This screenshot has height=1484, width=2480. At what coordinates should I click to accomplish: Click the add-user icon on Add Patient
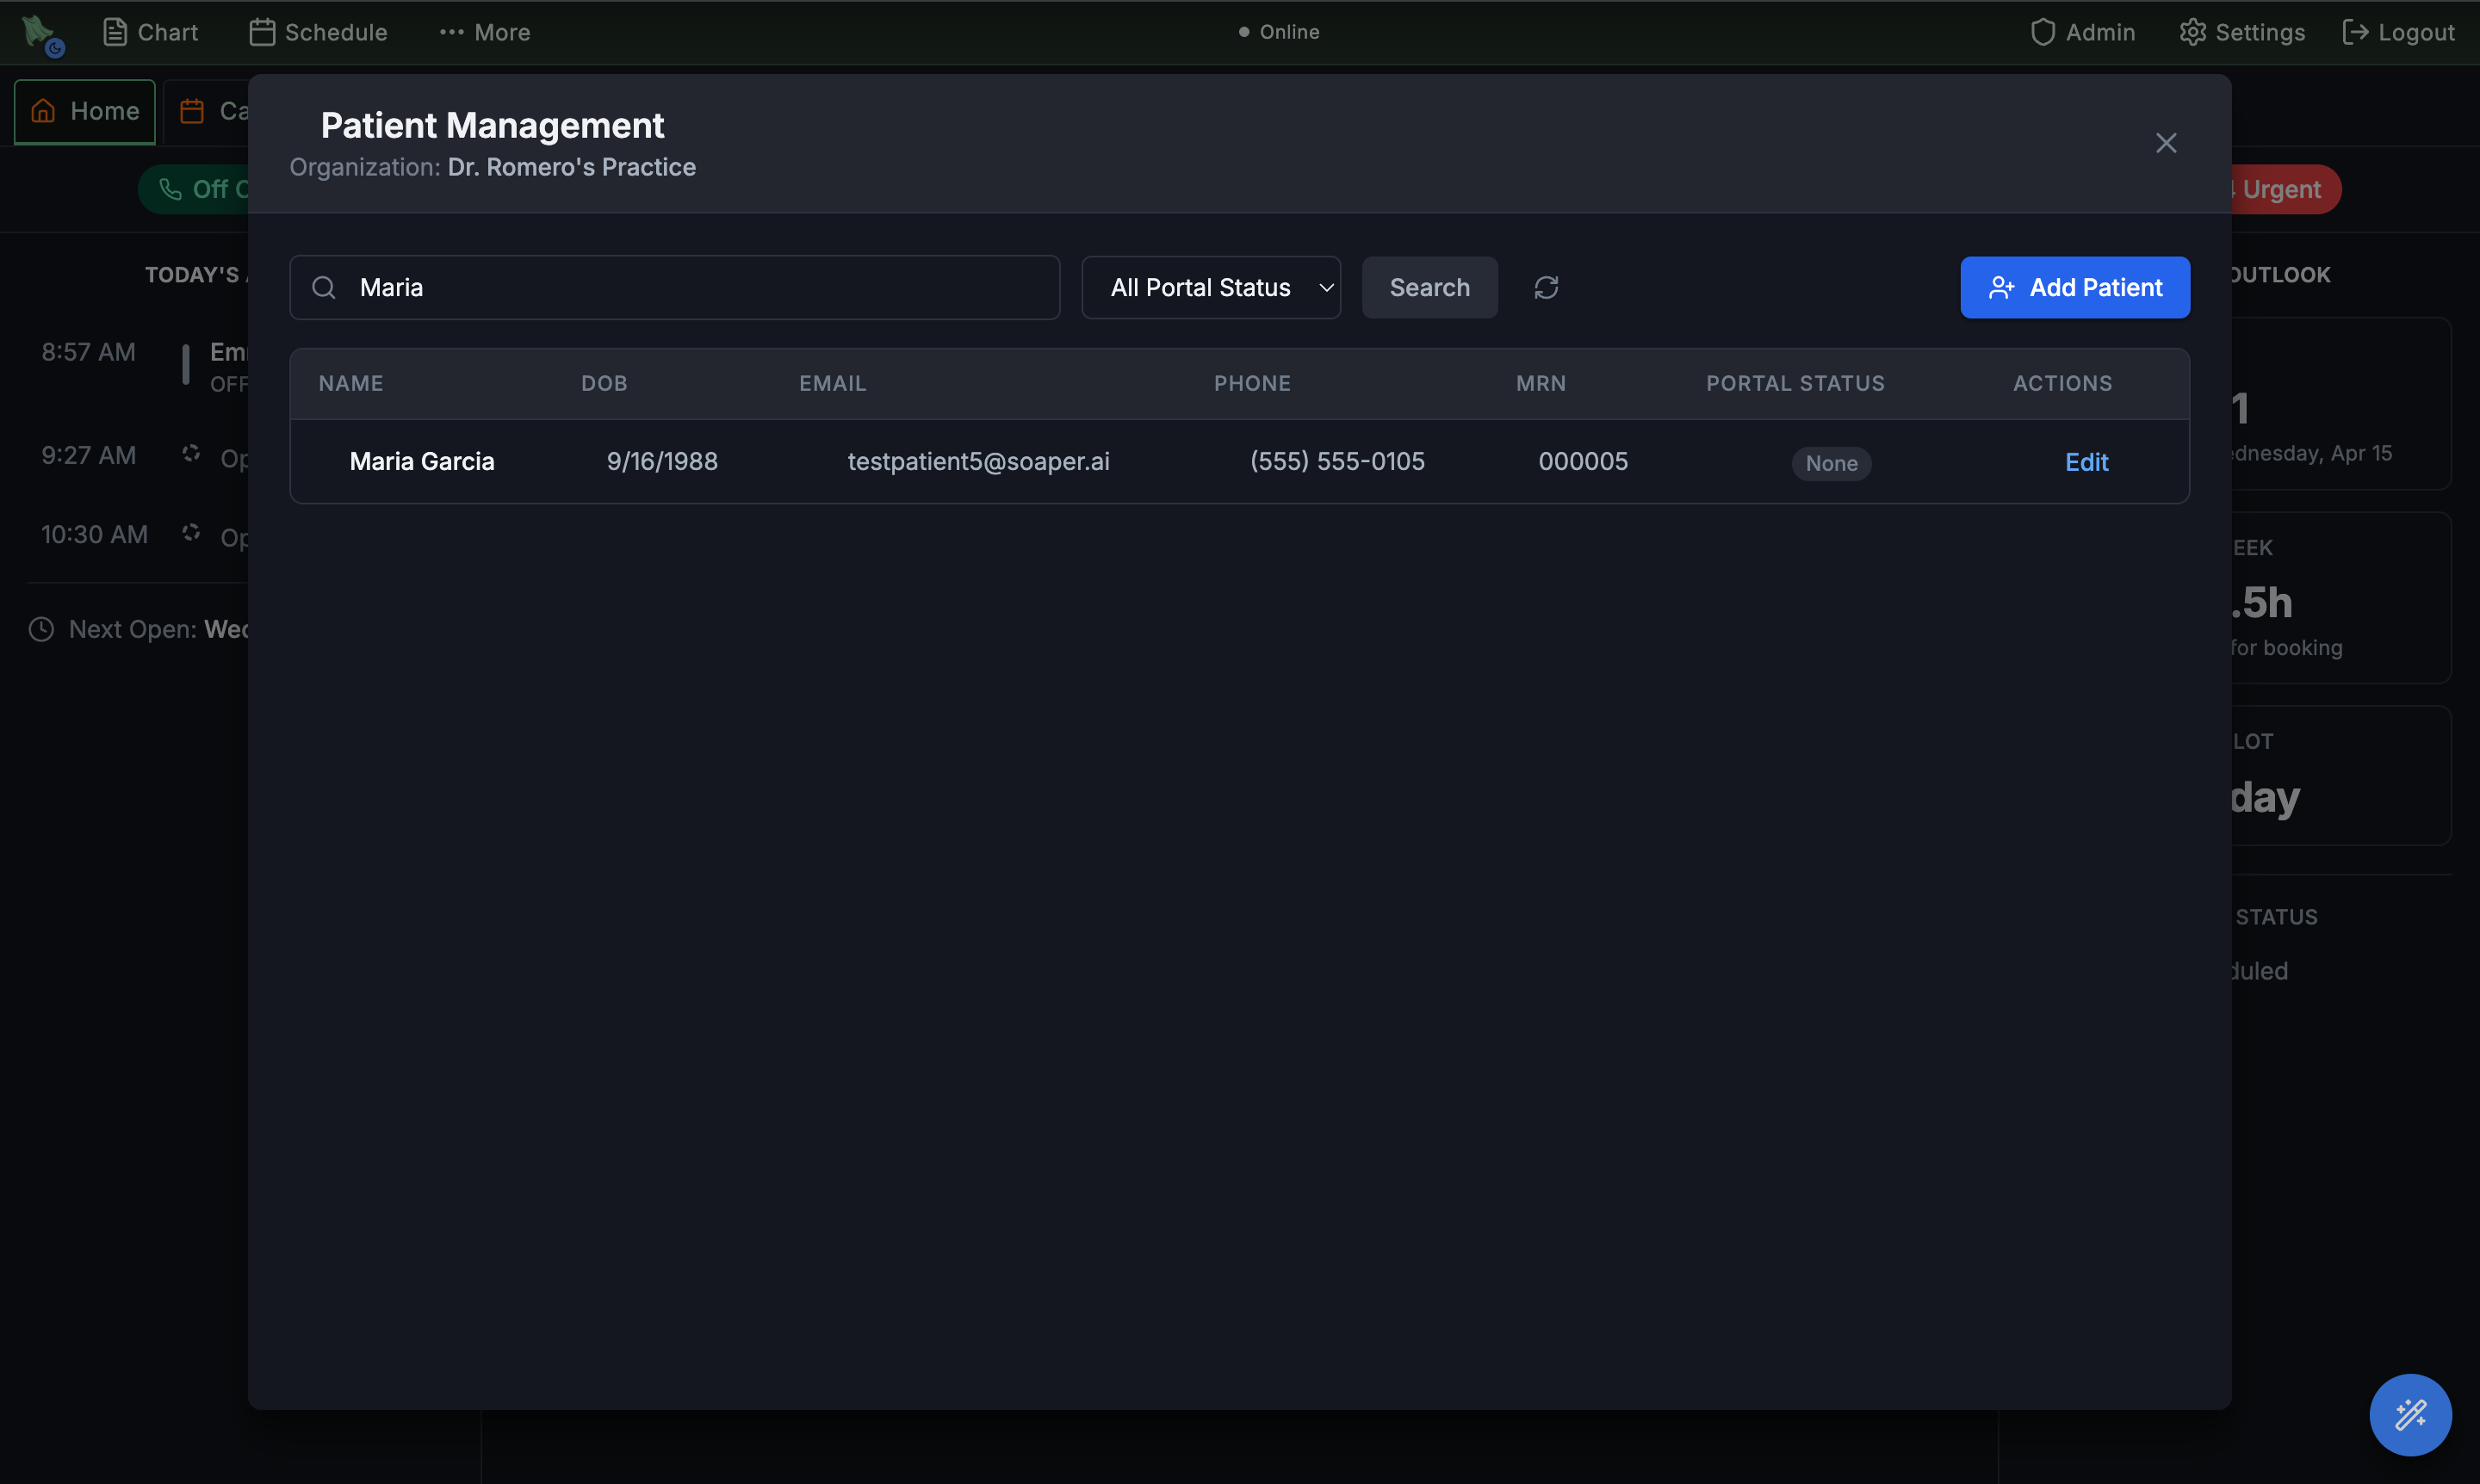2002,288
